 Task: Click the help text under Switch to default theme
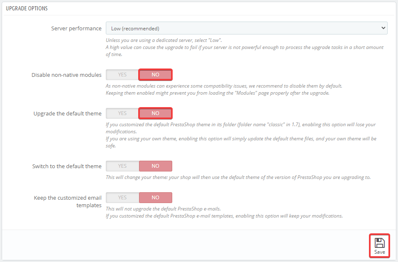(238, 177)
